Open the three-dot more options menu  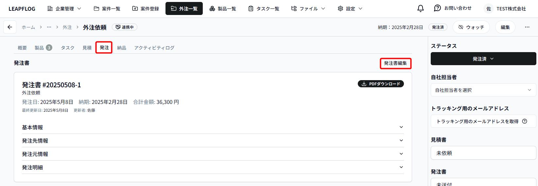(527, 27)
